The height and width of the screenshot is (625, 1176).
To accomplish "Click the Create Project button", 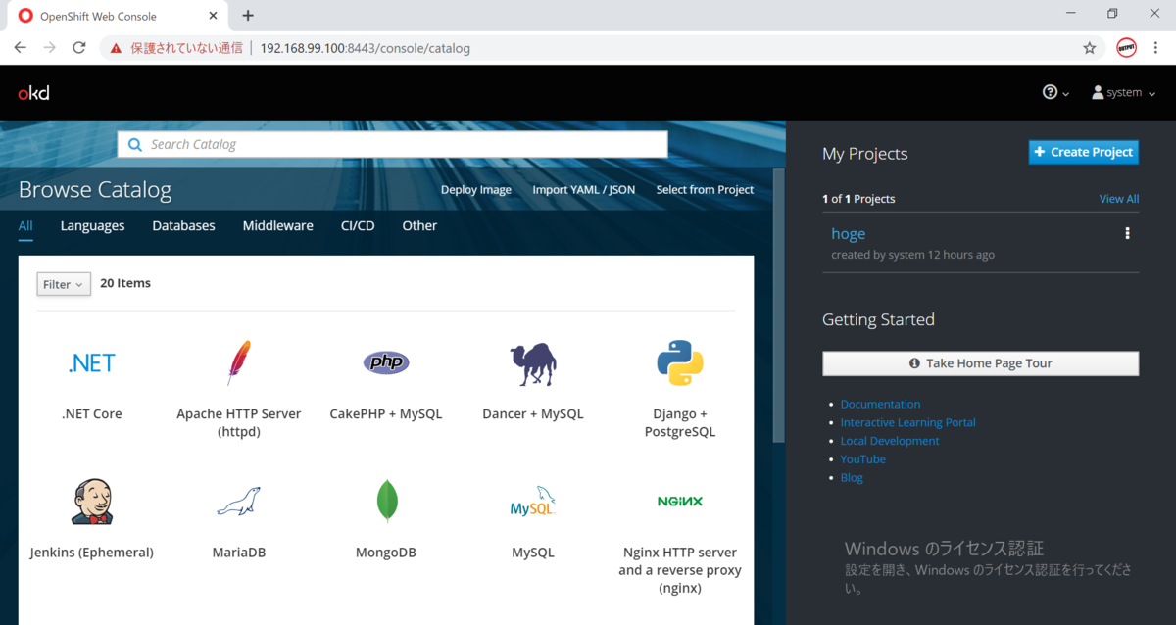I will click(x=1083, y=151).
